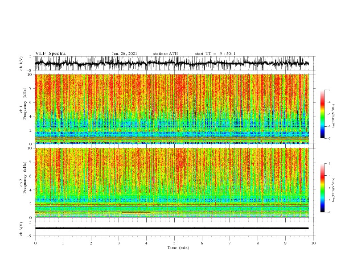Click the ch.2 spectrogram plot
This screenshot has height=273, width=353.
(172, 183)
